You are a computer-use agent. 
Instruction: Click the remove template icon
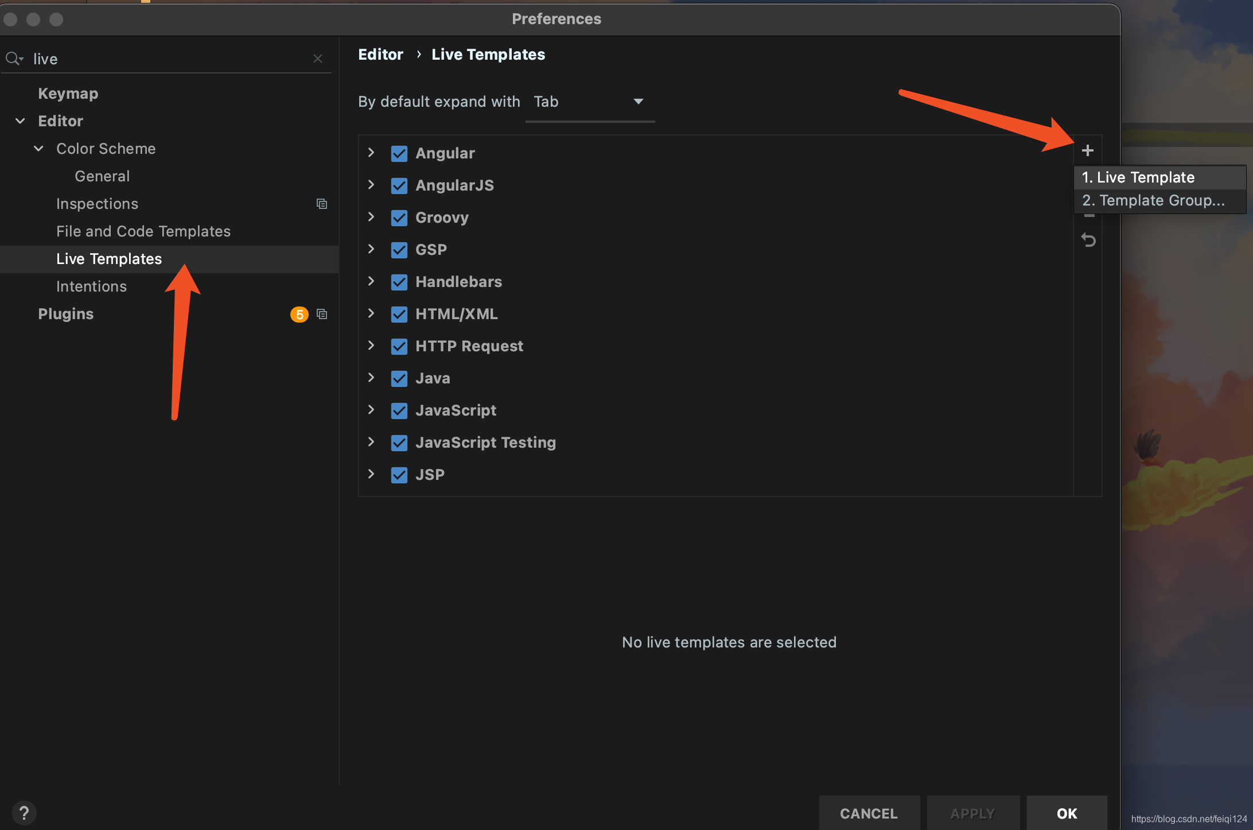click(1088, 215)
